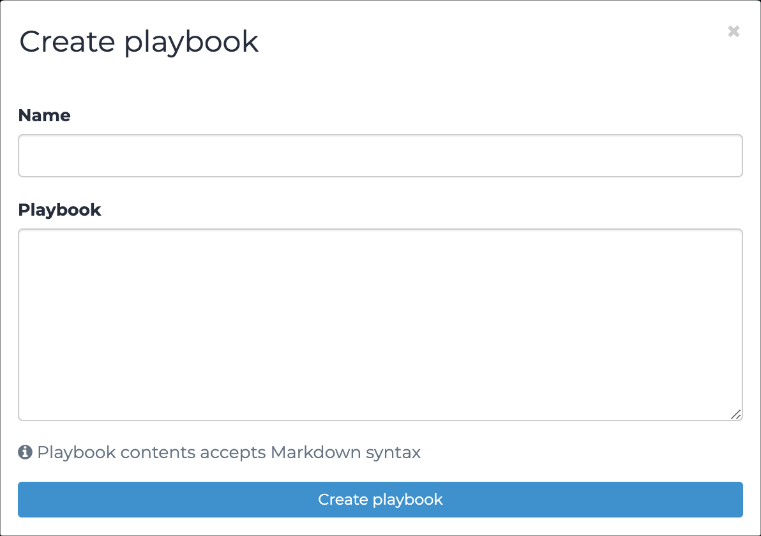
Task: Click the Create playbook dialog heading
Action: [139, 42]
